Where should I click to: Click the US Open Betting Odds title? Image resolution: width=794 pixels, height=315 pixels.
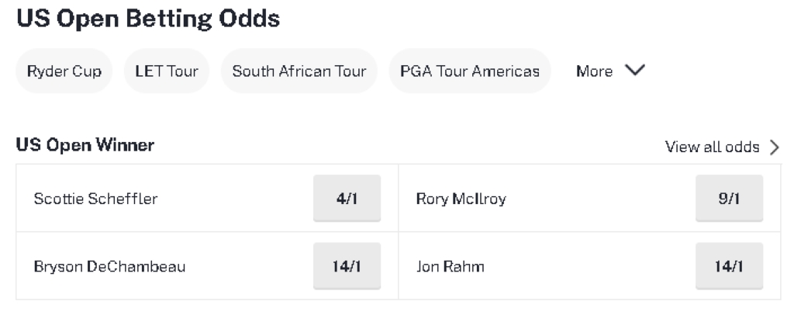click(x=147, y=18)
